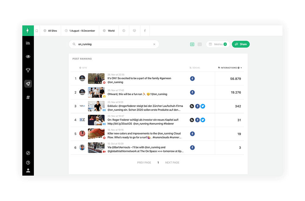Open the World region filter
Image resolution: width=305 pixels, height=201 pixels.
coord(109,31)
